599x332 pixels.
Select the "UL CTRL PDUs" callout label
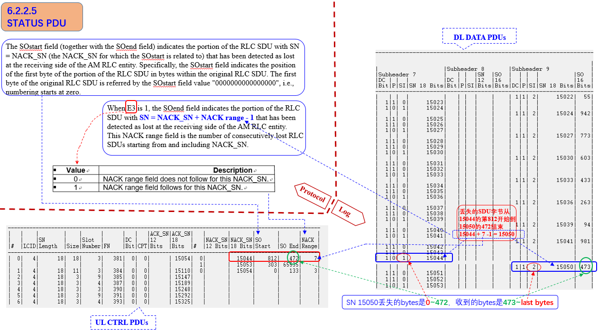[123, 322]
